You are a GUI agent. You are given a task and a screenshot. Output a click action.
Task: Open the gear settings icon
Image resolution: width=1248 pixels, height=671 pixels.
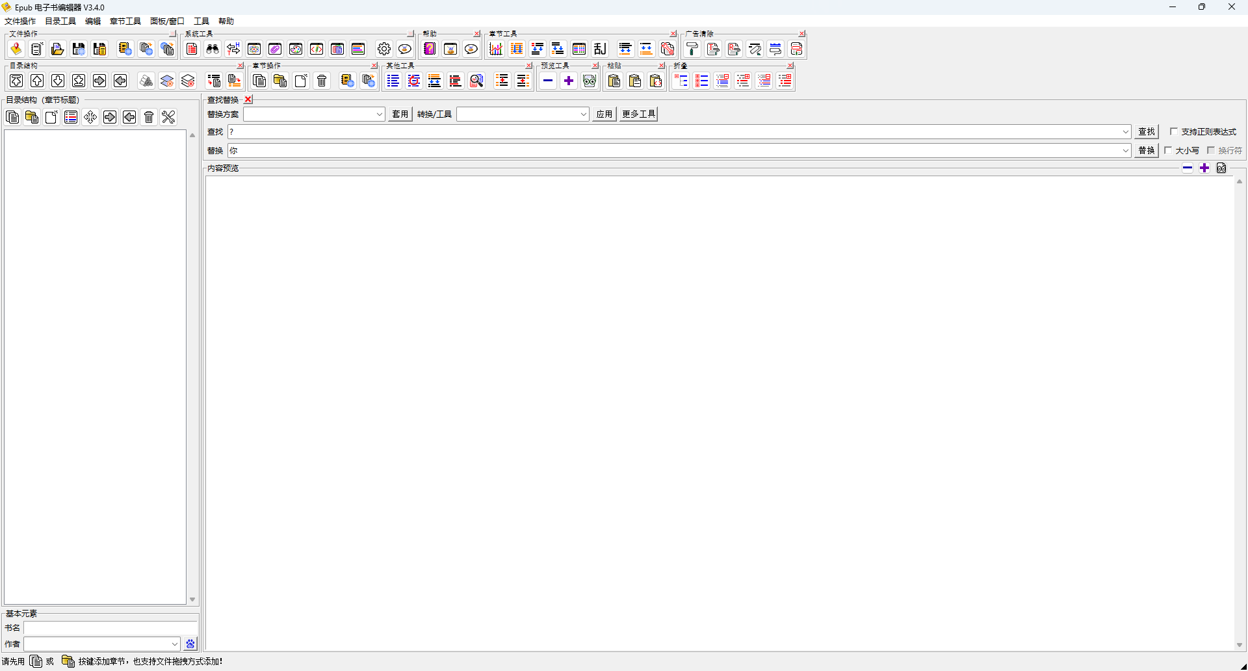click(384, 49)
